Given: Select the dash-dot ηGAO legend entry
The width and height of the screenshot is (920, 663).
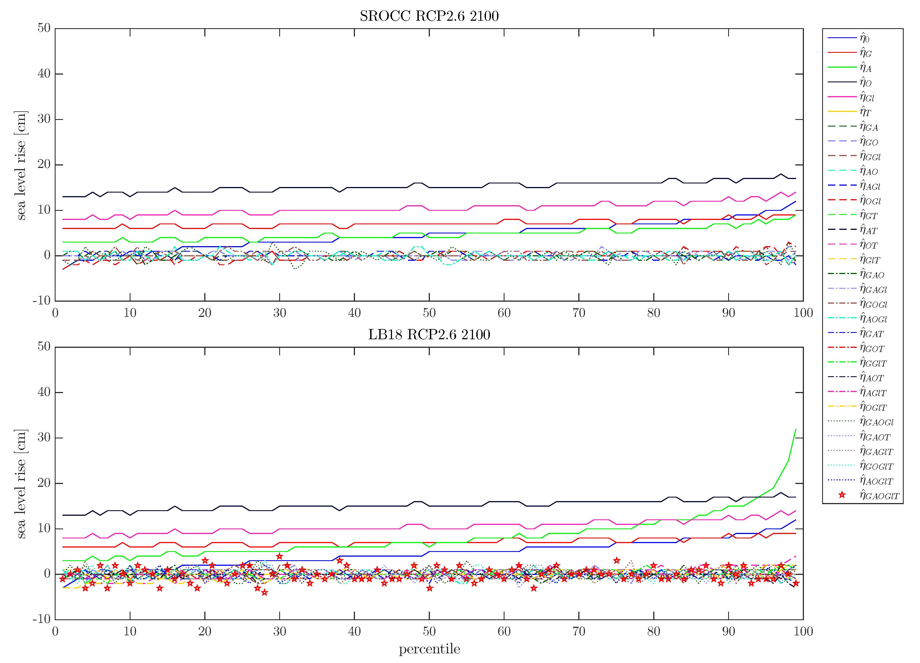Looking at the screenshot, I should [842, 274].
